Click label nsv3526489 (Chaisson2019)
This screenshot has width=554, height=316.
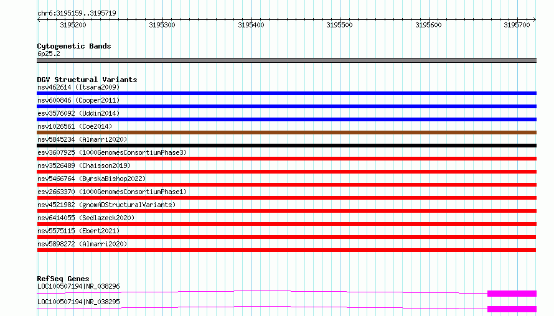[84, 165]
